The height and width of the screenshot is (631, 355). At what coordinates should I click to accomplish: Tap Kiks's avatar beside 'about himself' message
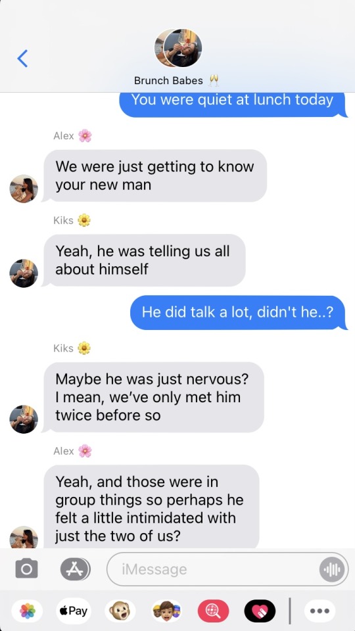click(x=24, y=273)
